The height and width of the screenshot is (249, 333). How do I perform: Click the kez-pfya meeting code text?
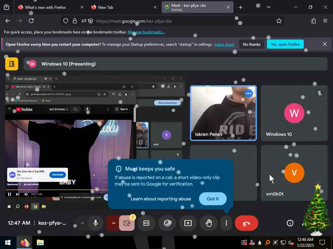click(x=52, y=223)
